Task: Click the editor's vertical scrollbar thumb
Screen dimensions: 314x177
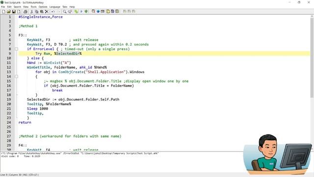Action: coord(312,58)
